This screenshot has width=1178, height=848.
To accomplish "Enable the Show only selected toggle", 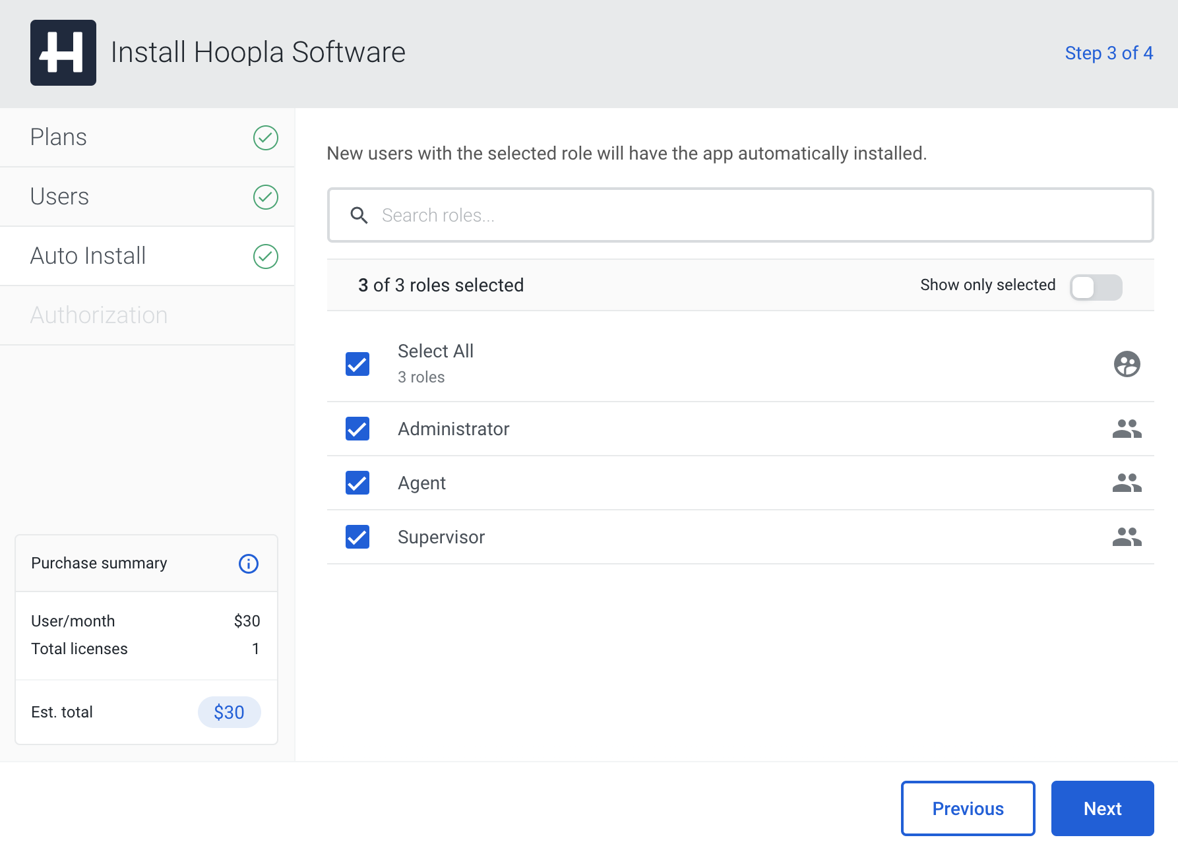I will (x=1096, y=287).
